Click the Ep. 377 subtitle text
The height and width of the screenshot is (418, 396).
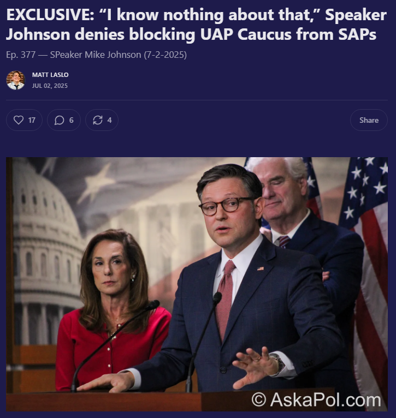(x=96, y=55)
